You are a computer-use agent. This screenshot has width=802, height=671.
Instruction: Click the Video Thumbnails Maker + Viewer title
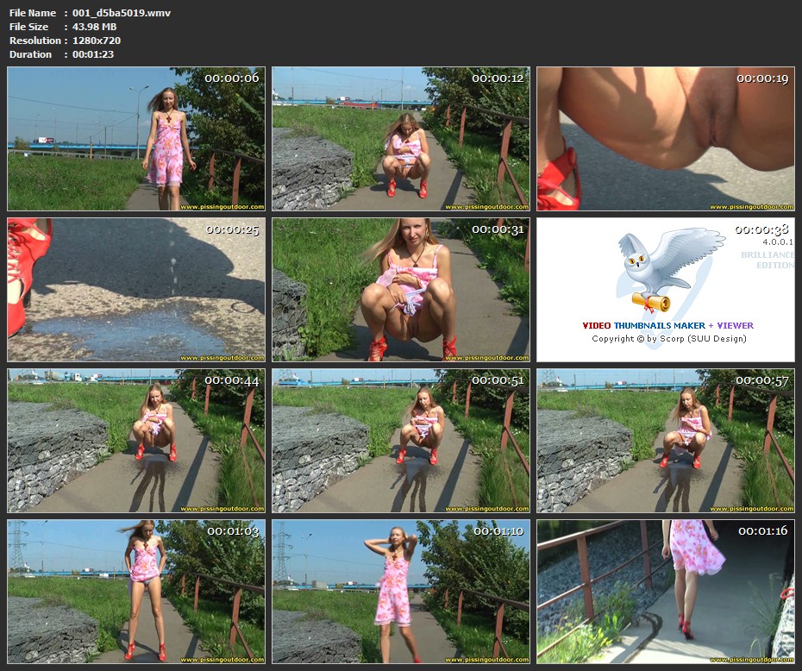667,326
